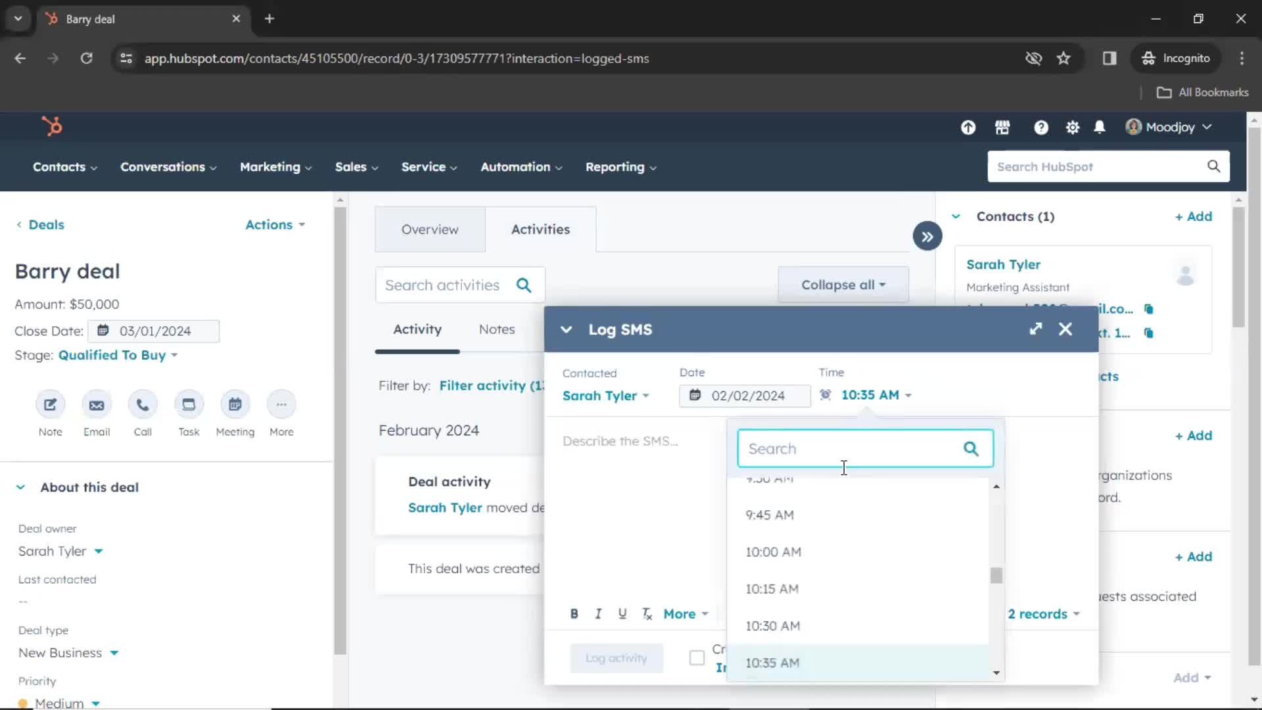Open the browser side panel icon
Viewport: 1262px width, 710px height.
click(x=1110, y=59)
